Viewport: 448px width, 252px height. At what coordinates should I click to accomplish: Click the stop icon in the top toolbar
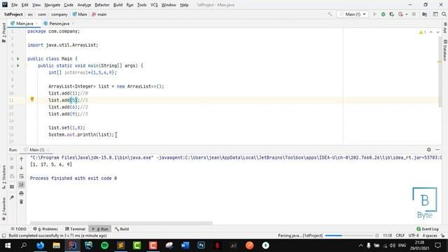[414, 14]
